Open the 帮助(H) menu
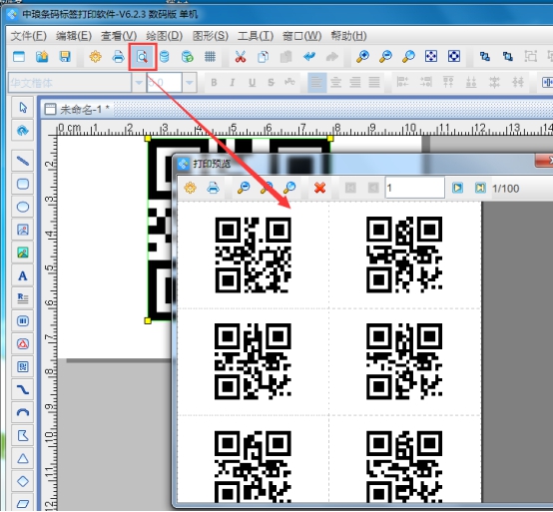Image resolution: width=553 pixels, height=512 pixels. (x=348, y=36)
